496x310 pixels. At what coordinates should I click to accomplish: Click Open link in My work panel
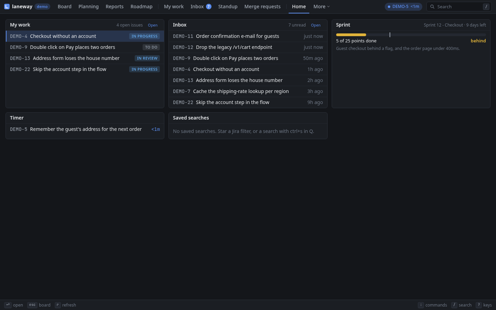pos(153,25)
